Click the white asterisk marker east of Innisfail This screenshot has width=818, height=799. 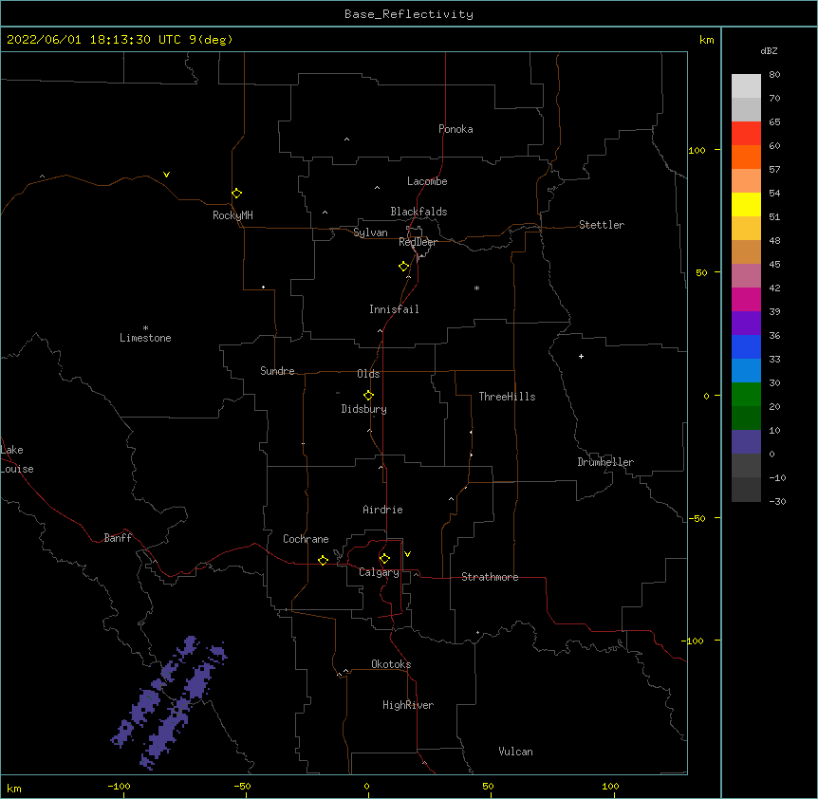pos(476,288)
